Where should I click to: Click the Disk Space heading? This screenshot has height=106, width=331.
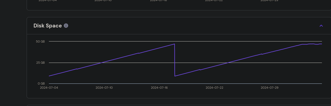point(48,26)
